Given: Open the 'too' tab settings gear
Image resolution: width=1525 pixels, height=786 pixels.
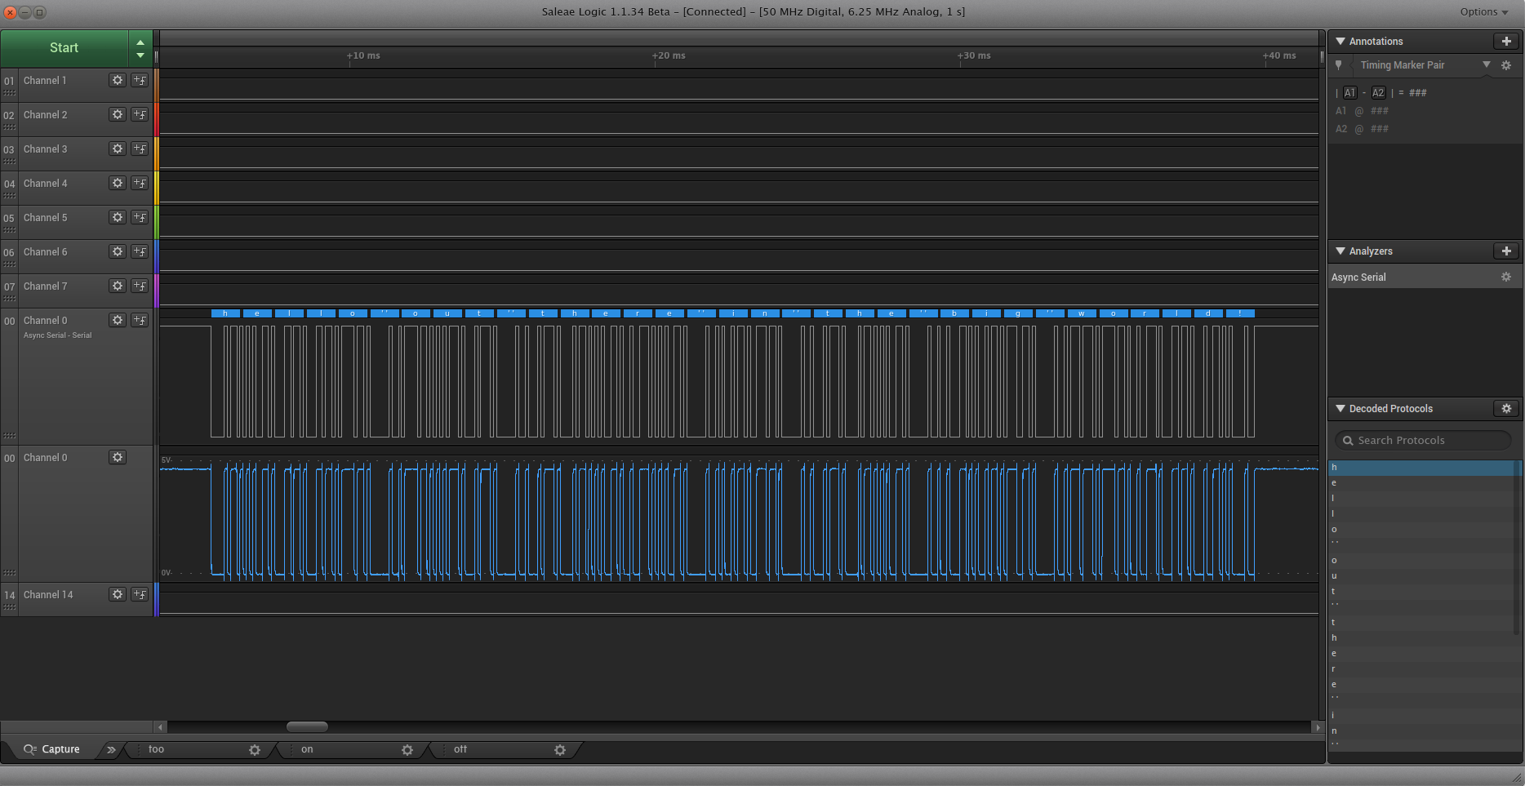Looking at the screenshot, I should tap(255, 750).
